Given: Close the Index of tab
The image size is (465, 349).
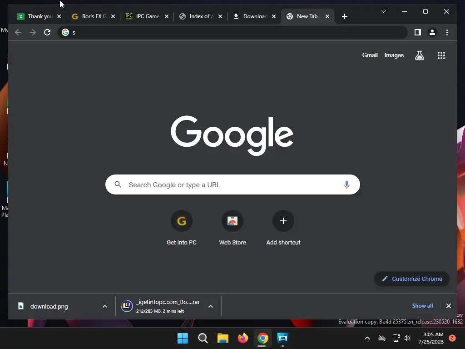Looking at the screenshot, I should [220, 16].
